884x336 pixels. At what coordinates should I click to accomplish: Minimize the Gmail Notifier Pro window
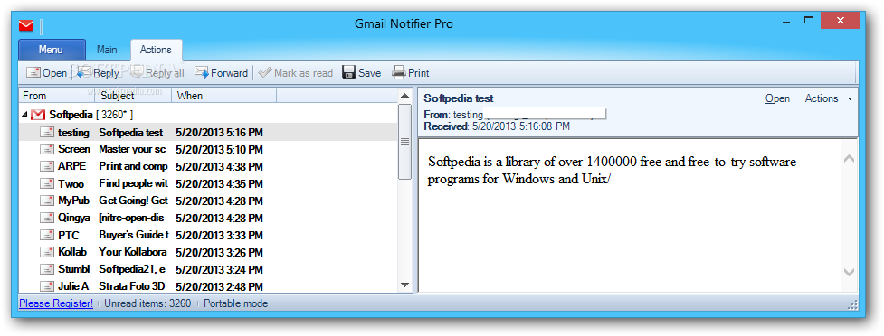pos(786,22)
